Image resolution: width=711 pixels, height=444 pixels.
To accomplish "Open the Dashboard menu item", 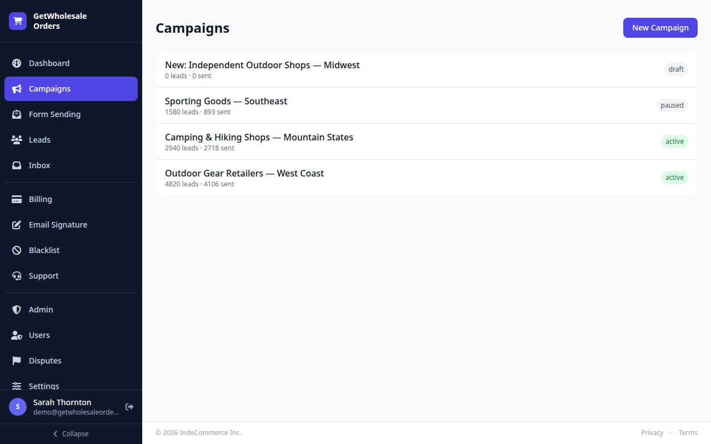I will point(71,63).
